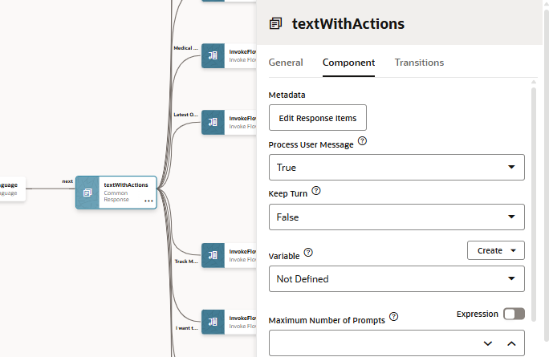The width and height of the screenshot is (549, 357).
Task: Click the Medical branch InvokeFlow node icon
Action: pyautogui.click(x=213, y=55)
